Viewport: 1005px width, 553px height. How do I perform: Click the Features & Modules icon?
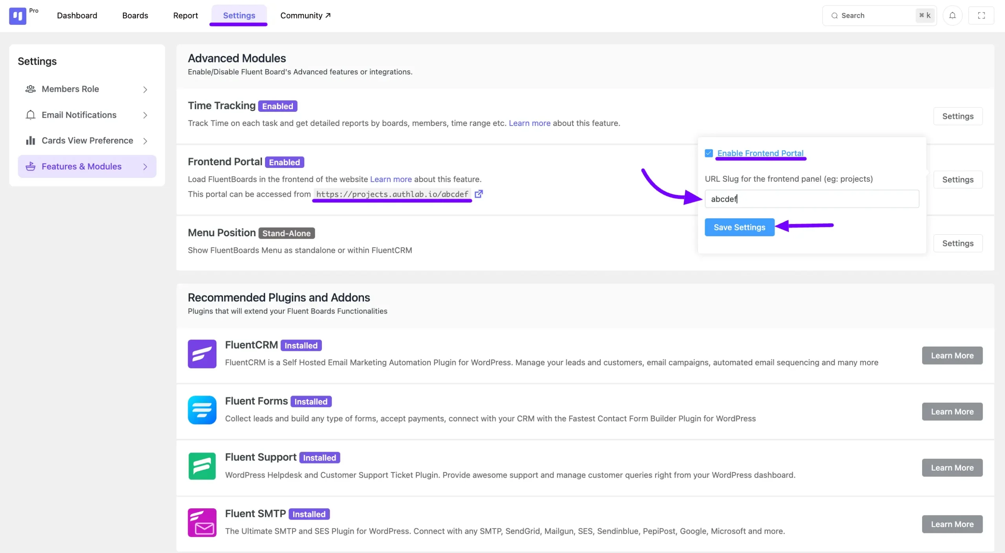pyautogui.click(x=30, y=166)
